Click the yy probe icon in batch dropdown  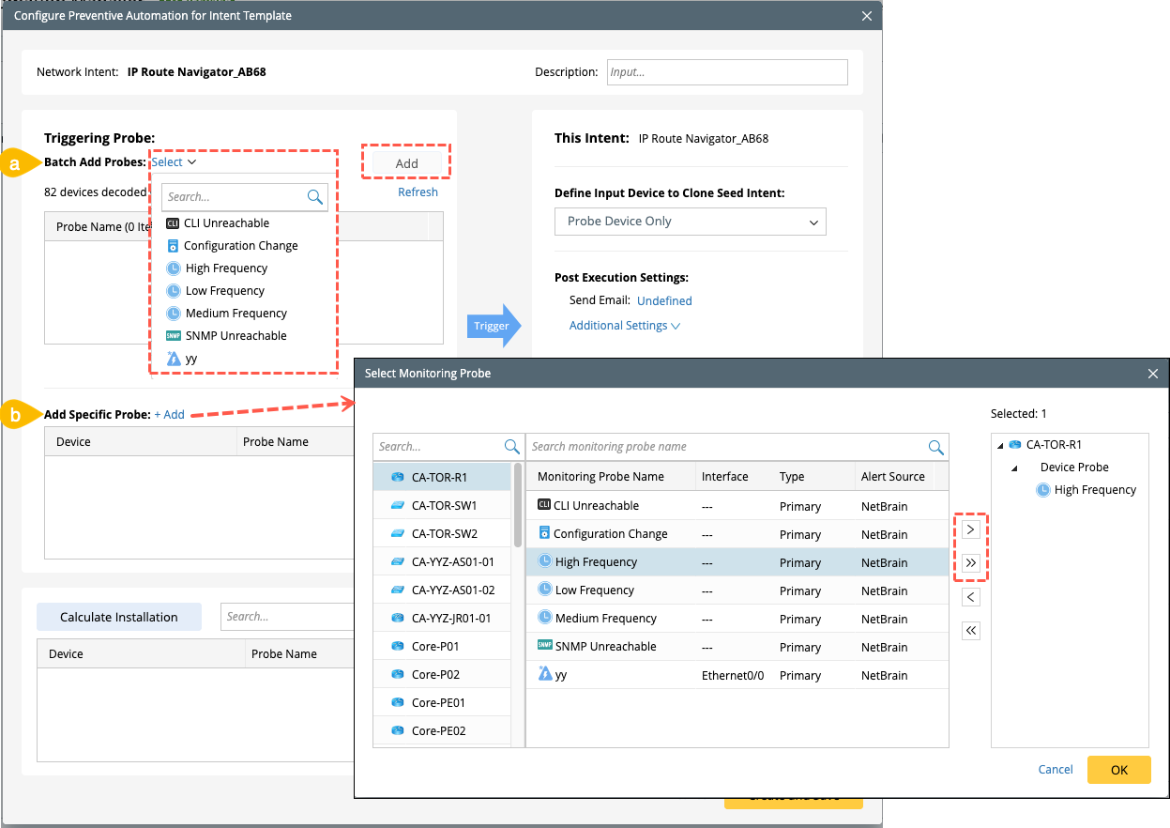pos(174,359)
